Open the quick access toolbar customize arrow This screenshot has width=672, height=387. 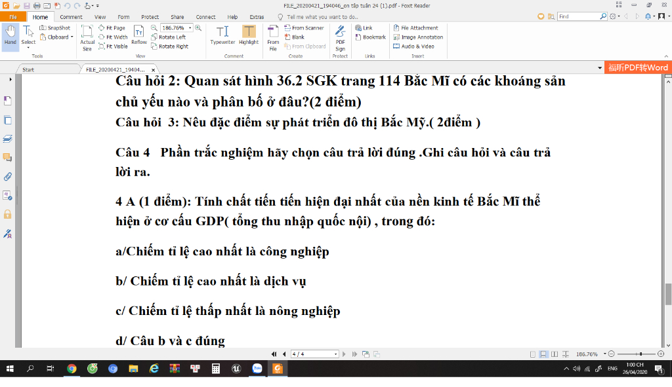tap(98, 5)
